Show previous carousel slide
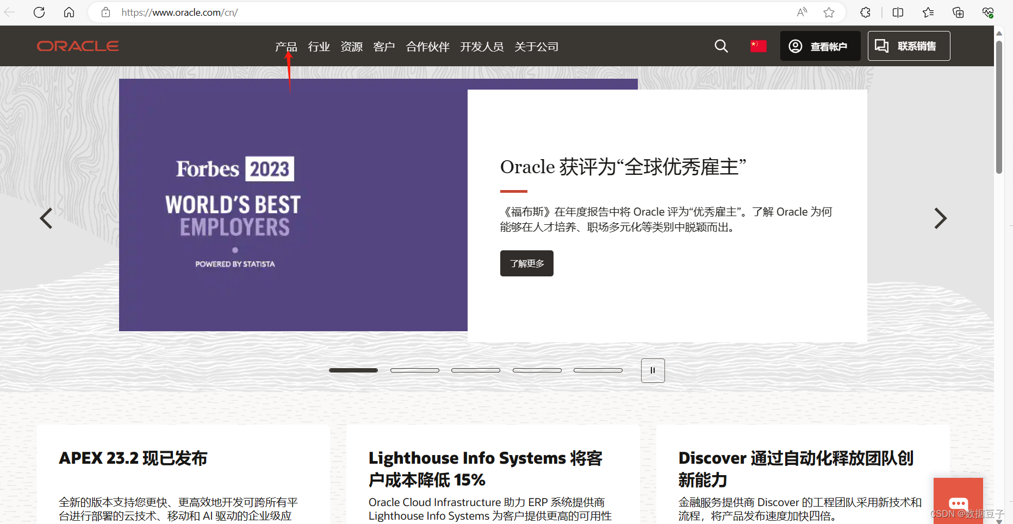Screen dimensions: 1013x524 click(46, 218)
